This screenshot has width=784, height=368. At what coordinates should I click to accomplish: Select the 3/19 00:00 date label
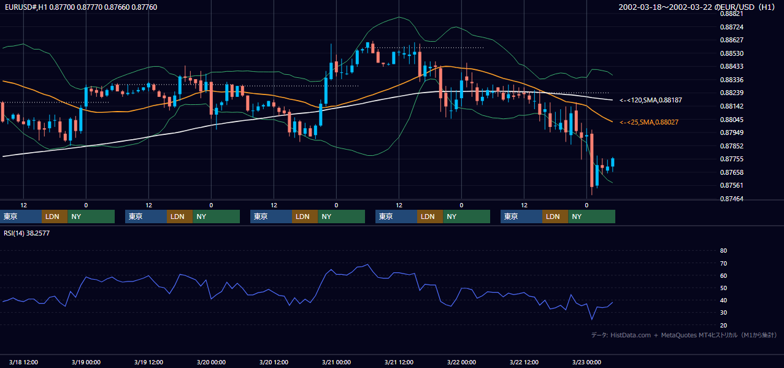(x=86, y=362)
